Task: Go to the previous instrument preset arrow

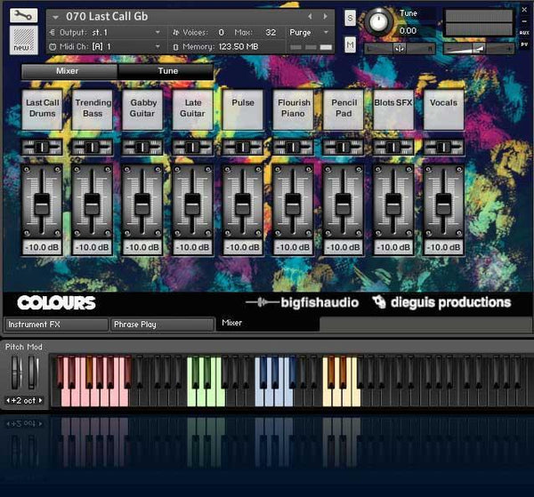Action: click(x=311, y=16)
